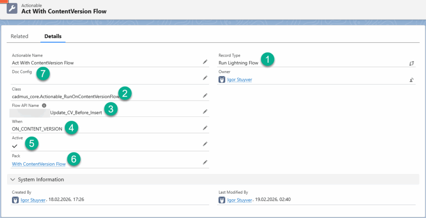The width and height of the screenshot is (426, 218).
Task: Edit the Actionable Name field pencil icon
Action: click(x=205, y=62)
